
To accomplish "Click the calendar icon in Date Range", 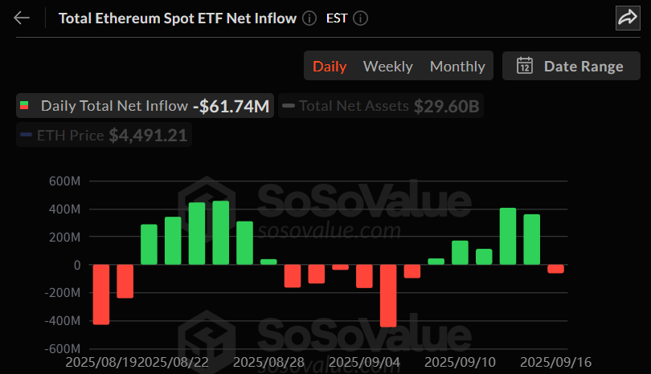I will coord(524,66).
